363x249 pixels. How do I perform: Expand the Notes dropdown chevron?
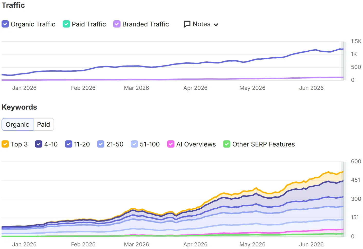pyautogui.click(x=216, y=25)
